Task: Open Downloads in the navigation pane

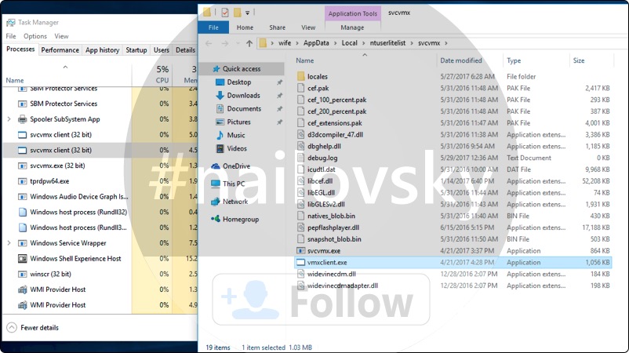Action: [243, 96]
